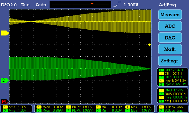Click the AdjFreq menu title
Screen dimensions: 189x113
(168, 5)
